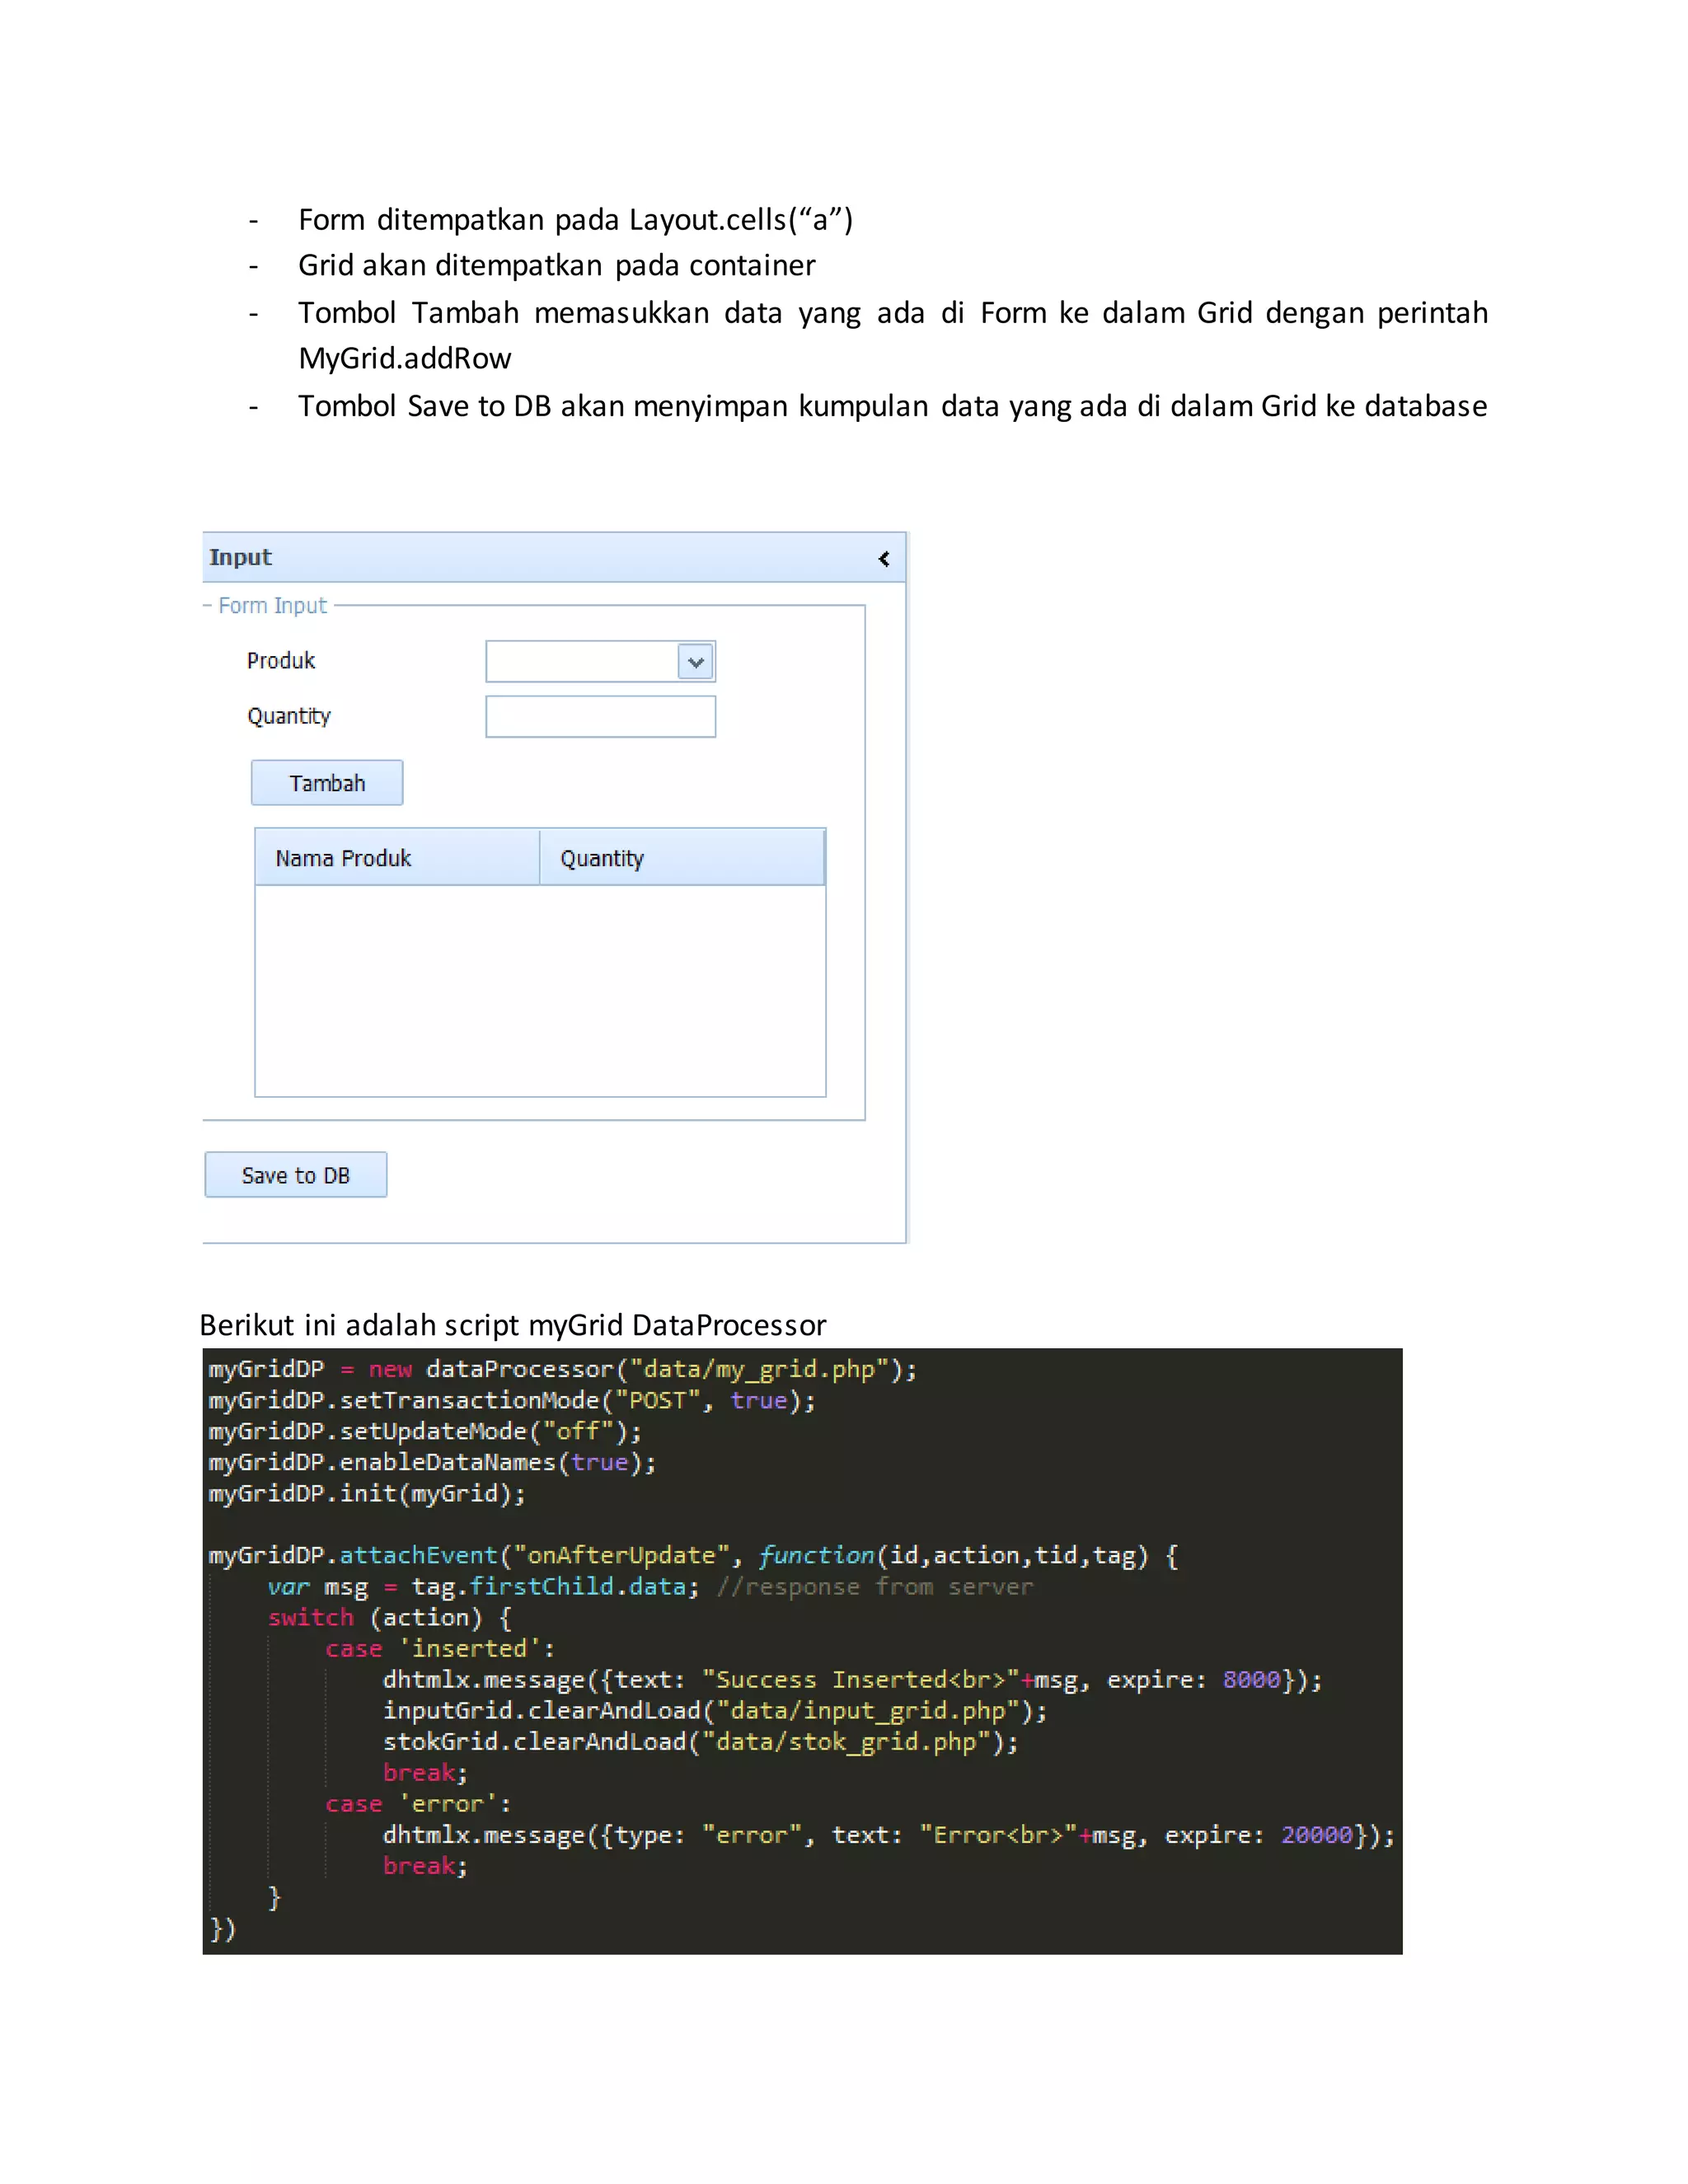
Task: Click the Form Input fieldset label
Action: click(x=272, y=606)
